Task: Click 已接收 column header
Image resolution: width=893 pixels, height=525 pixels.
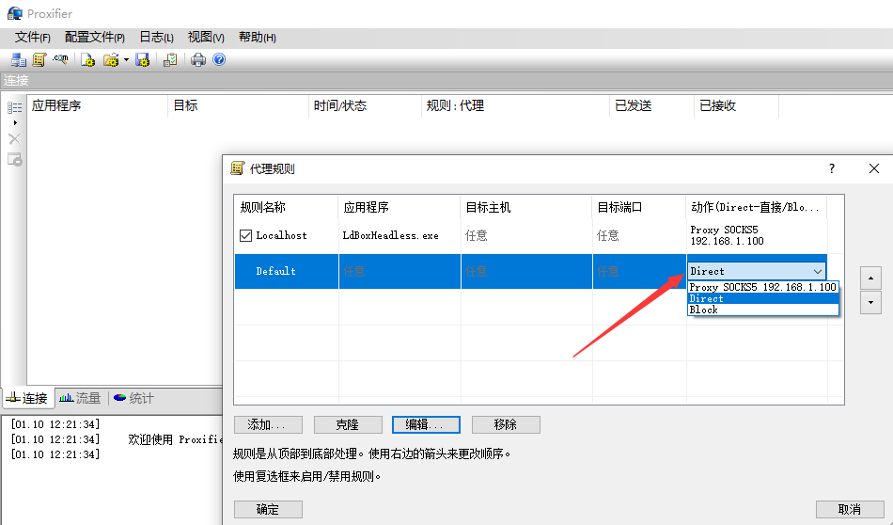Action: tap(736, 106)
